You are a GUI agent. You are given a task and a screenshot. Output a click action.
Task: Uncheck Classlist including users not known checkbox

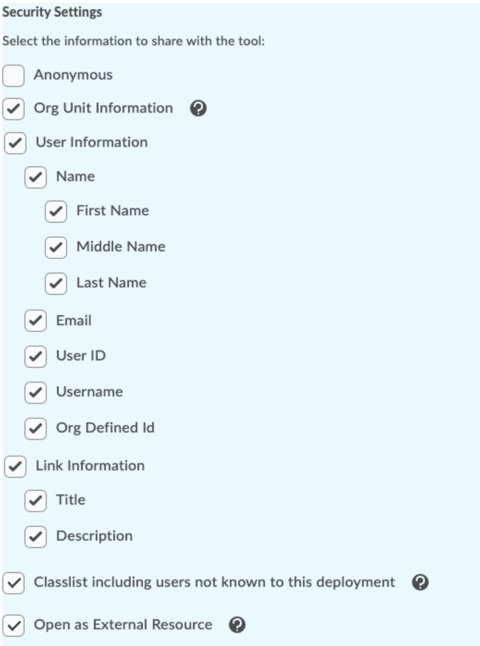pyautogui.click(x=13, y=583)
